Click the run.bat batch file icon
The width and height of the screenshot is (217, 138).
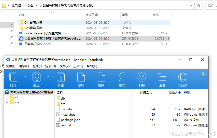(58, 125)
